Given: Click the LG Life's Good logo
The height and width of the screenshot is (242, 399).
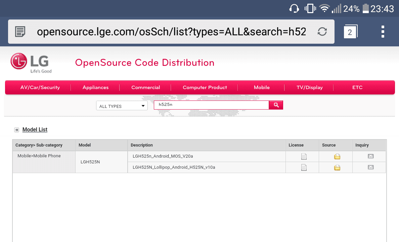Looking at the screenshot, I should click(31, 63).
